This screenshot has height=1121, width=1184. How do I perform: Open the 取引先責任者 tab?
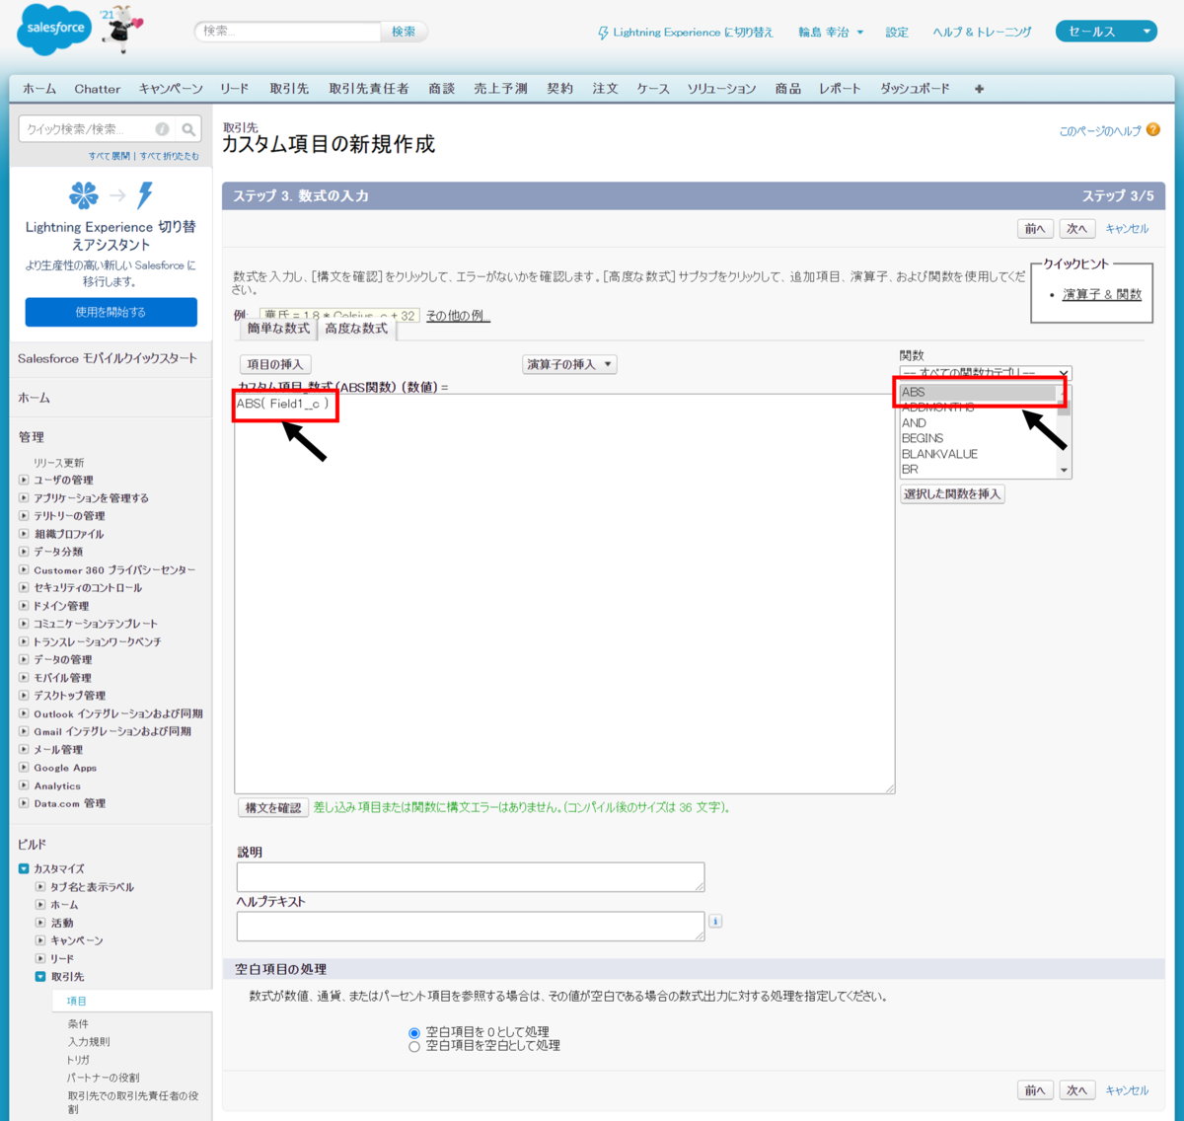click(369, 89)
